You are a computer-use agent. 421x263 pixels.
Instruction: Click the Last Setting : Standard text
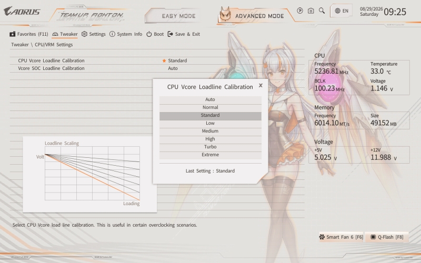210,171
